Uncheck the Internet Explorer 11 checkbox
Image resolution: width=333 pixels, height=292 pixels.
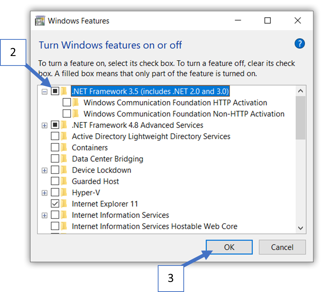(55, 204)
